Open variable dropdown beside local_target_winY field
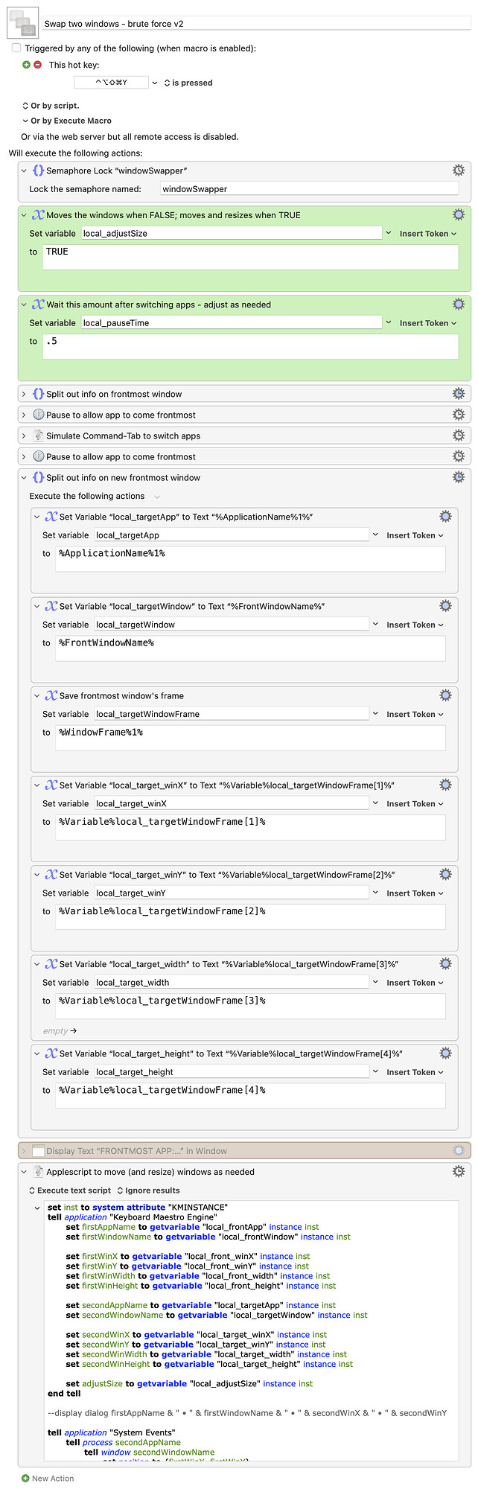The height and width of the screenshot is (1489, 478). (x=375, y=893)
